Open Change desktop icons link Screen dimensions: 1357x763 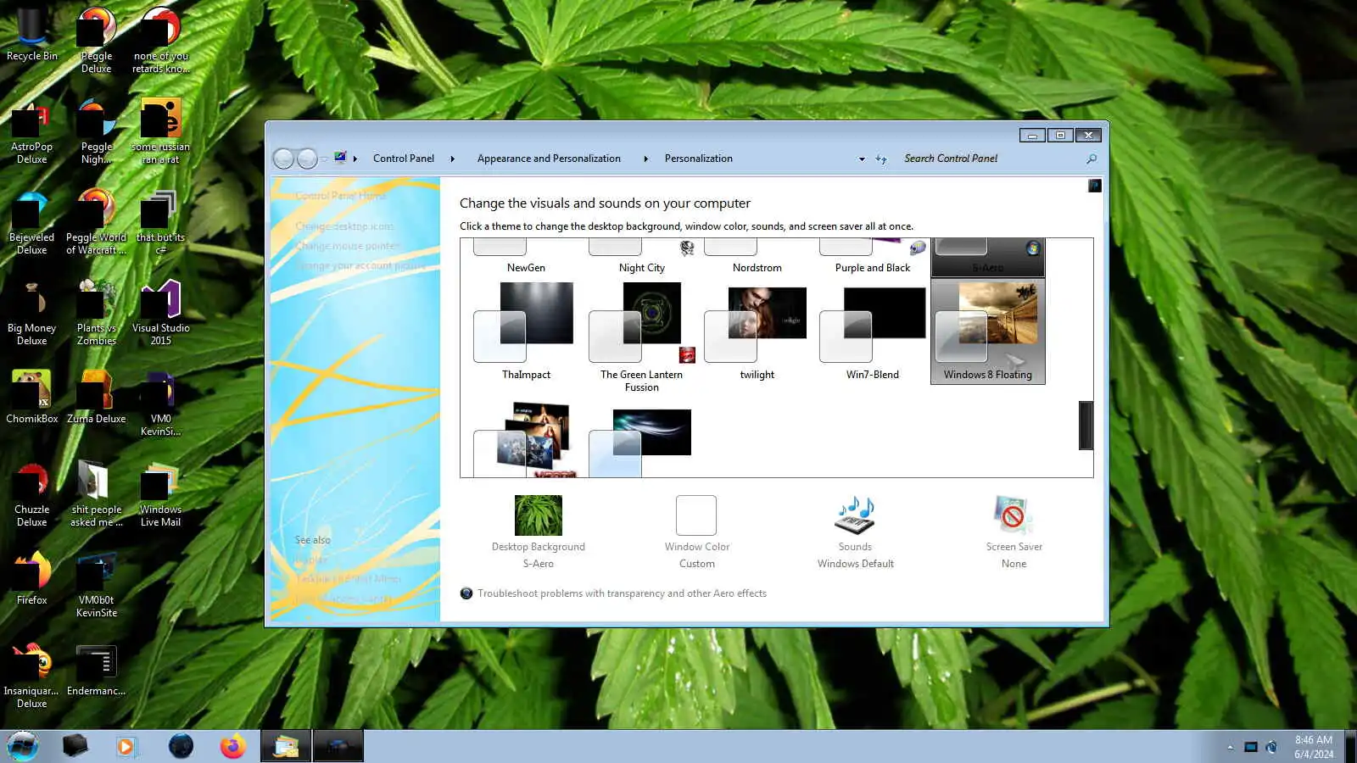pos(344,226)
